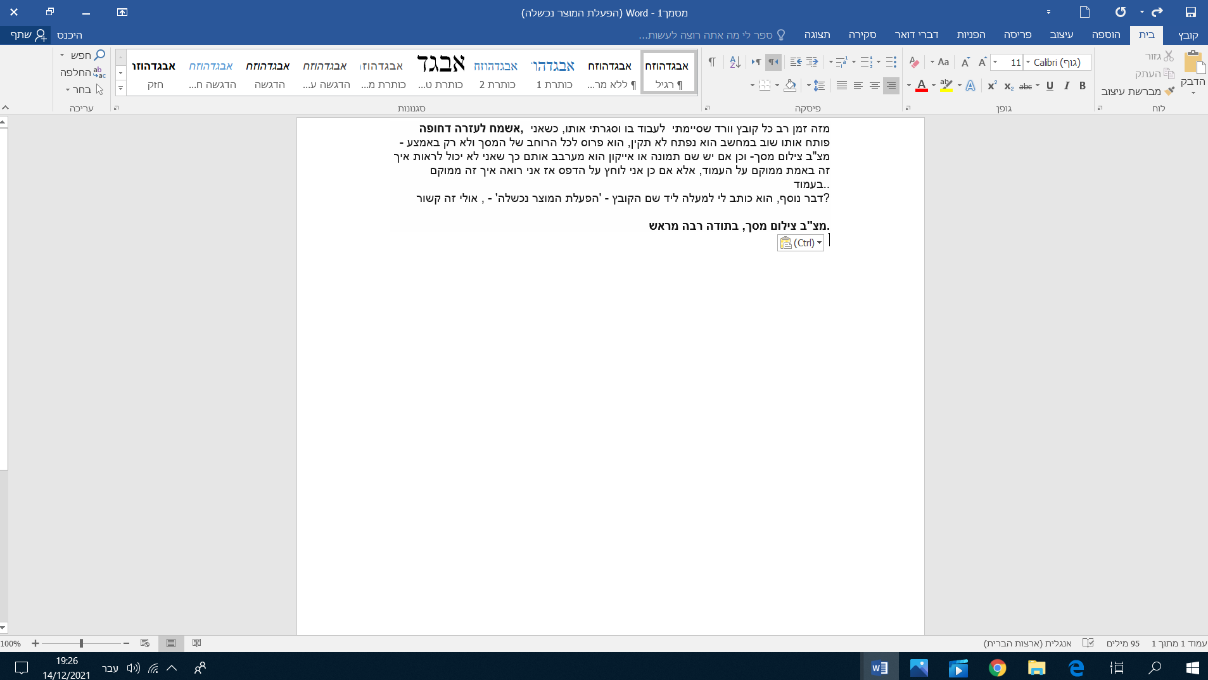The width and height of the screenshot is (1208, 680).
Task: Click the zoom slider handle
Action: click(x=81, y=643)
